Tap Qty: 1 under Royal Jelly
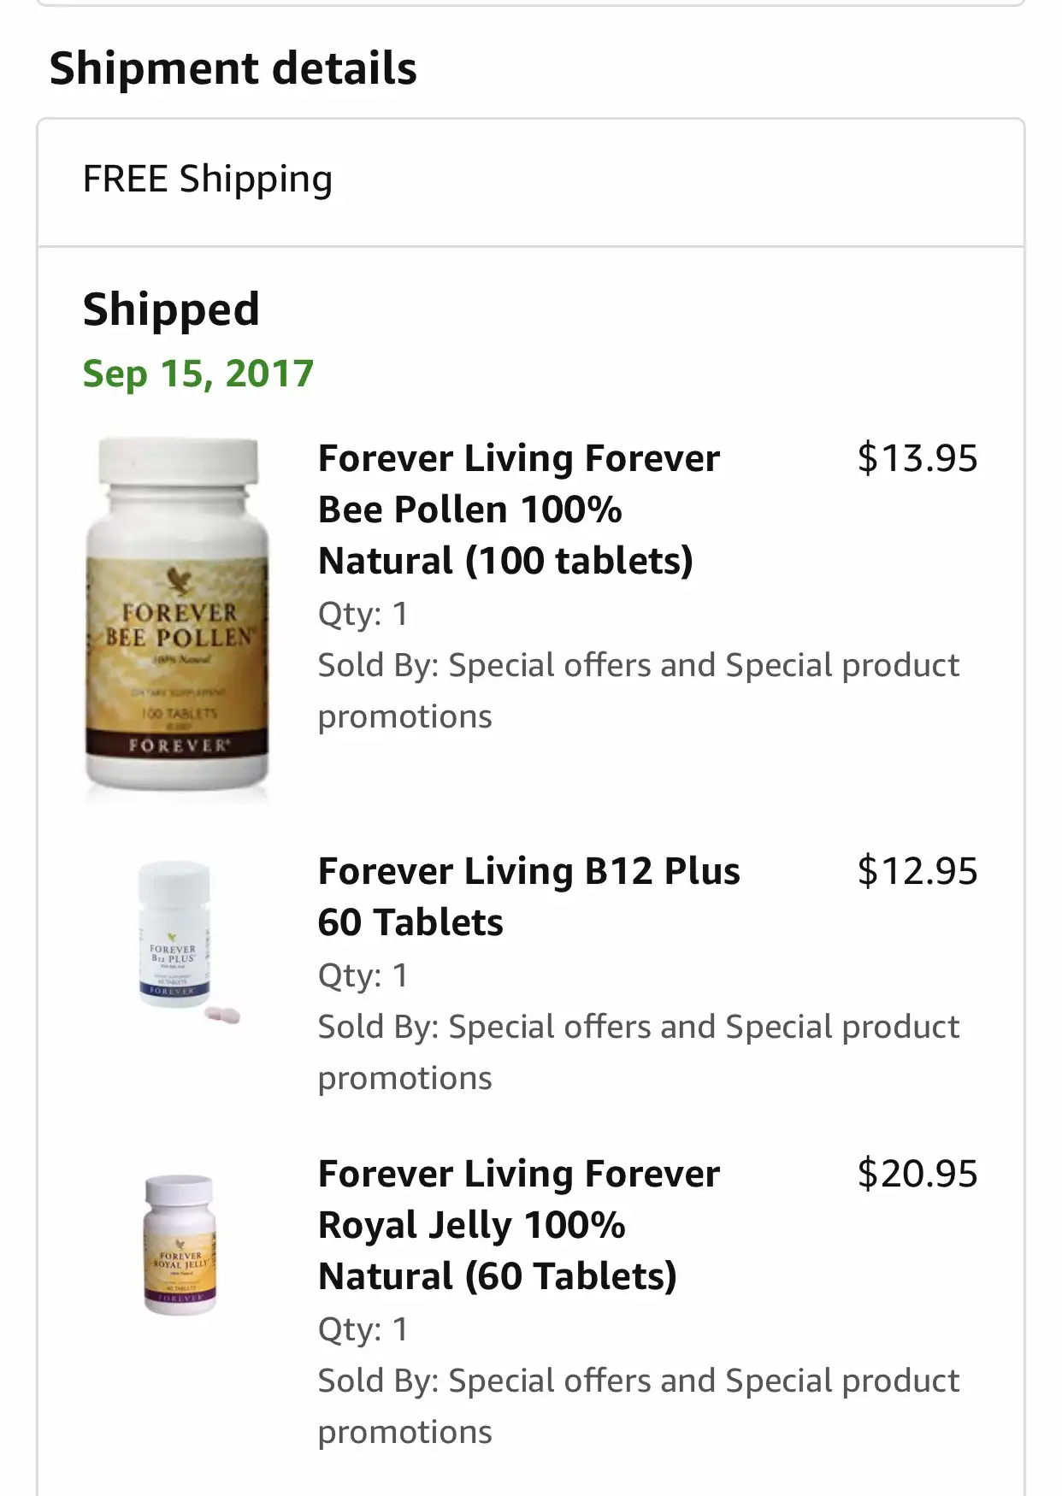 (x=363, y=1329)
